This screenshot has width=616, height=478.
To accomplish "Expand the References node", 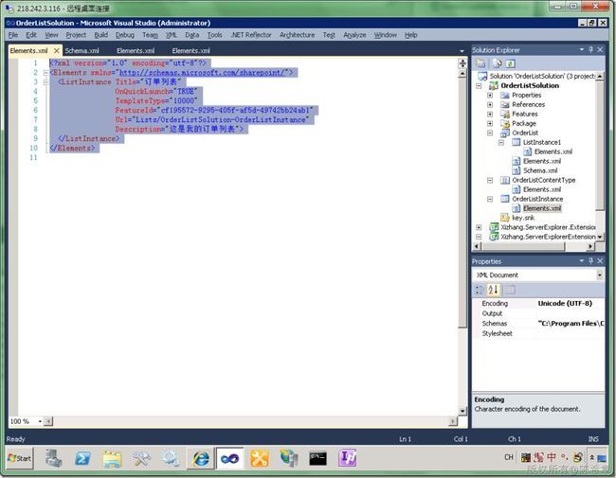I will pyautogui.click(x=490, y=104).
